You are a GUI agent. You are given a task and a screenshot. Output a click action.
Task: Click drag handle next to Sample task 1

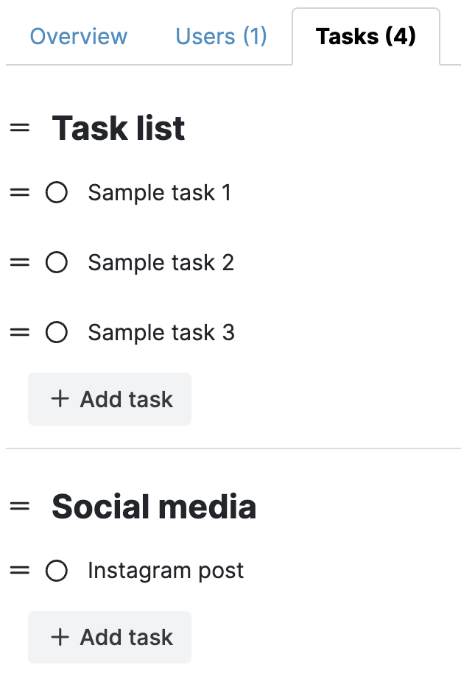tap(20, 193)
